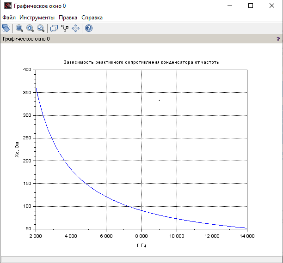283x263 pixels.
Task: Click the 350 y-axis tick label
Action: (27, 93)
